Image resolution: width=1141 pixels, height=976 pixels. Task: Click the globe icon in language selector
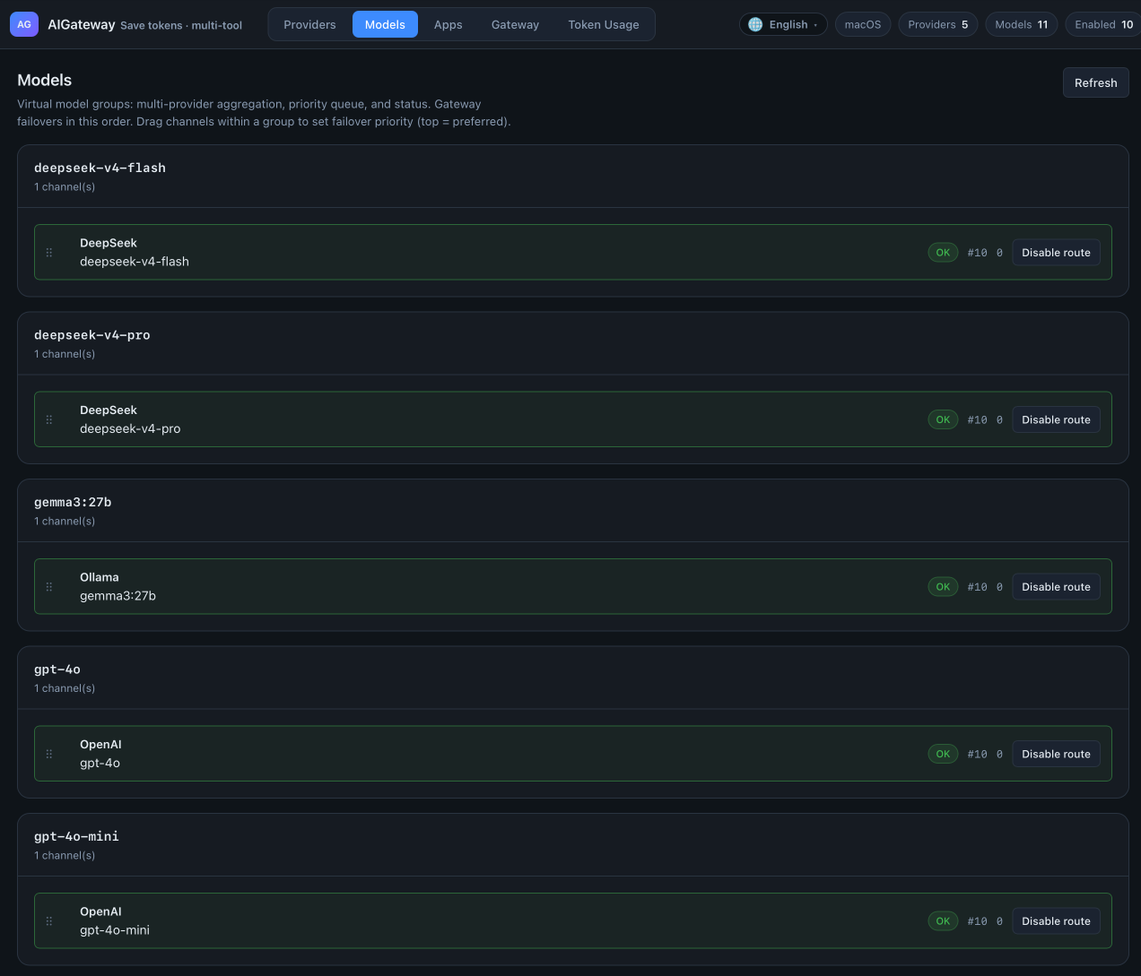point(755,24)
